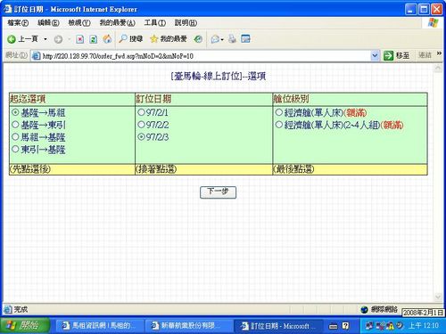Open the History icon in toolbar
This screenshot has width=446, height=334.
point(198,39)
